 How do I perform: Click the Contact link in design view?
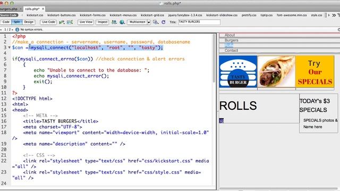coord(231,50)
